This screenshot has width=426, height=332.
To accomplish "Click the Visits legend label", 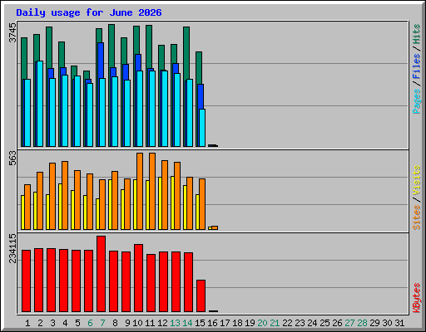I will click(416, 181).
